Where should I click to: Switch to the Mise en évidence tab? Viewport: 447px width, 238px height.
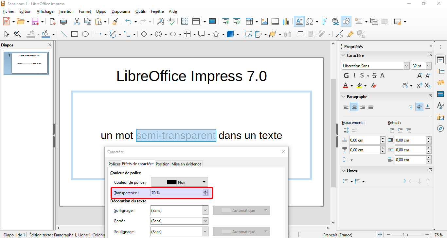tap(187, 164)
